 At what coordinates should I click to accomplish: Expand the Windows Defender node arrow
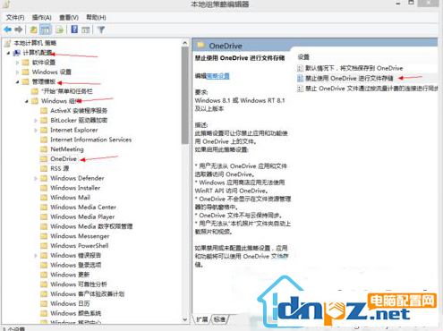(x=36, y=178)
